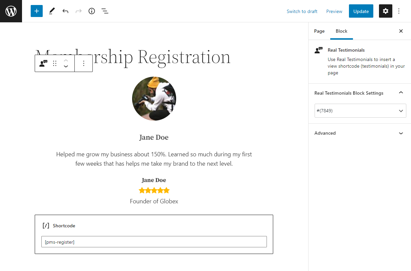Switch to the Page tab
This screenshot has width=411, height=271.
tap(319, 31)
